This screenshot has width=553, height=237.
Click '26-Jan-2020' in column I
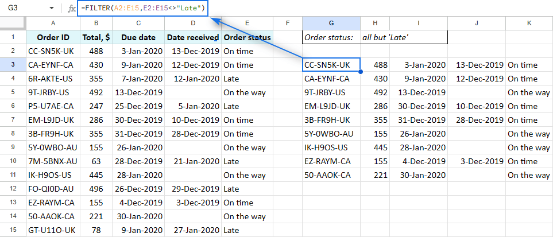click(419, 134)
